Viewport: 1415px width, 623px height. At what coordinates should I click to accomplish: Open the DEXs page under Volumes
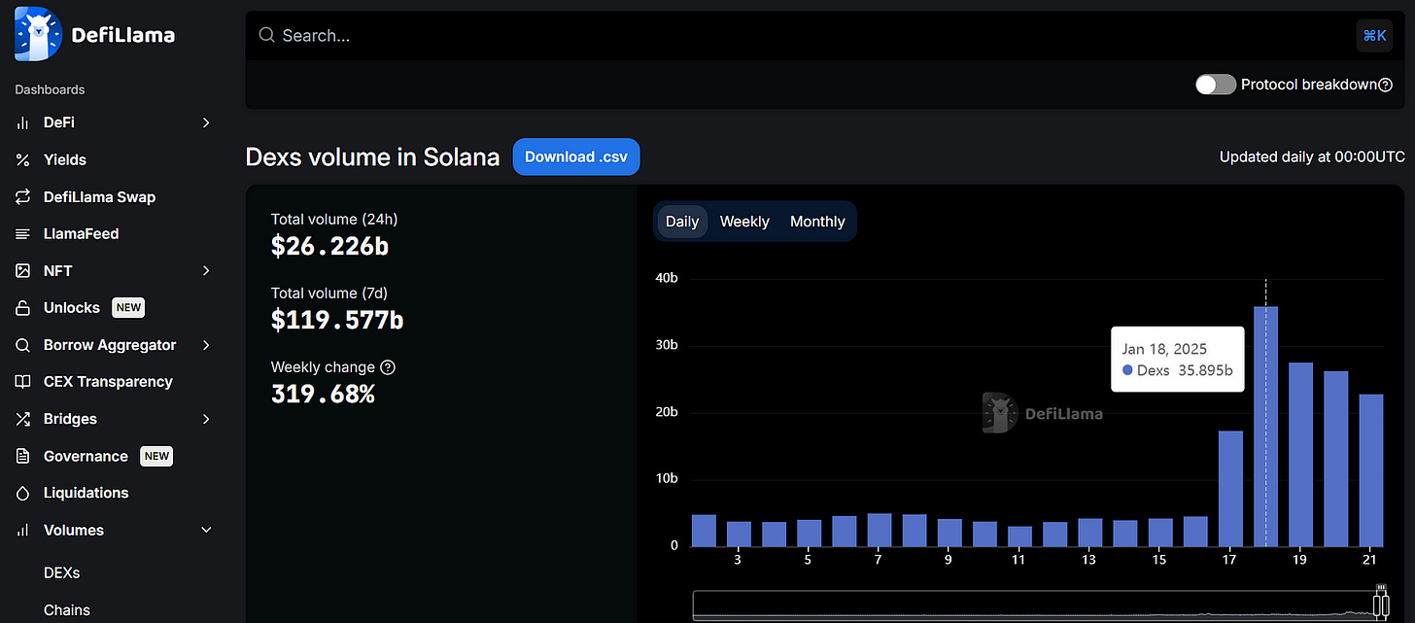coord(61,572)
